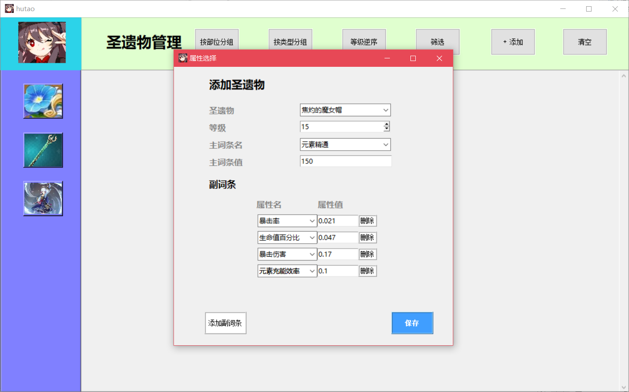Open the 筛选 filter button
This screenshot has height=392, width=629.
click(x=438, y=42)
